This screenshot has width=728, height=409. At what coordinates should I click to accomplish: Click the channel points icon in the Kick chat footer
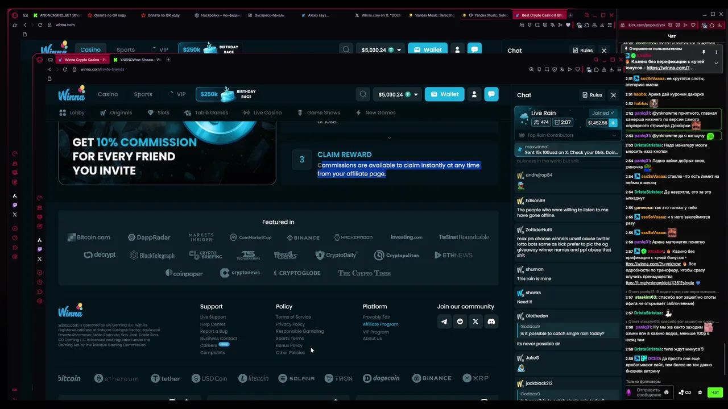tap(681, 393)
